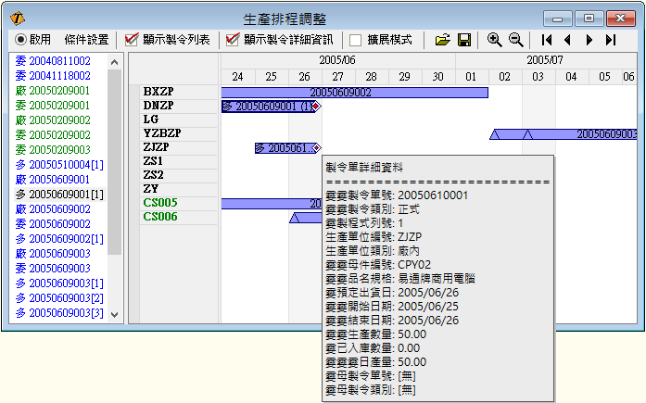Jump to the last date in the timeline
Viewport: 646px width, 403px height.
[611, 40]
